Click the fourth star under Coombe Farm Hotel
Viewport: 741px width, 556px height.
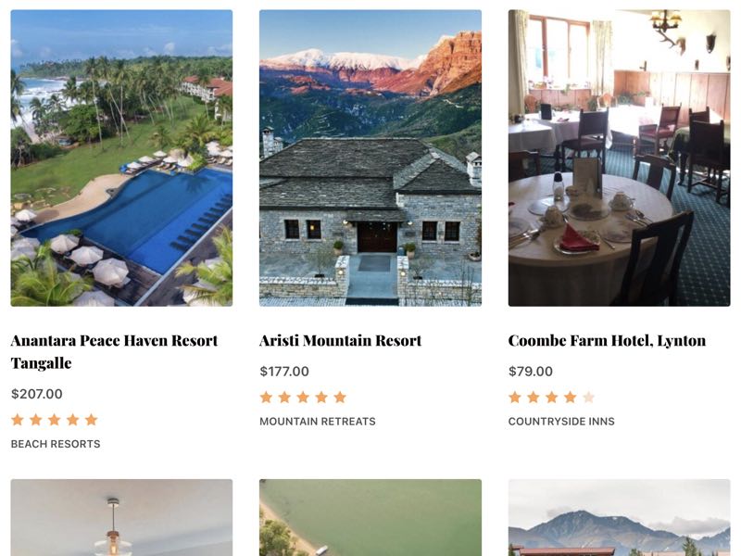(x=571, y=397)
